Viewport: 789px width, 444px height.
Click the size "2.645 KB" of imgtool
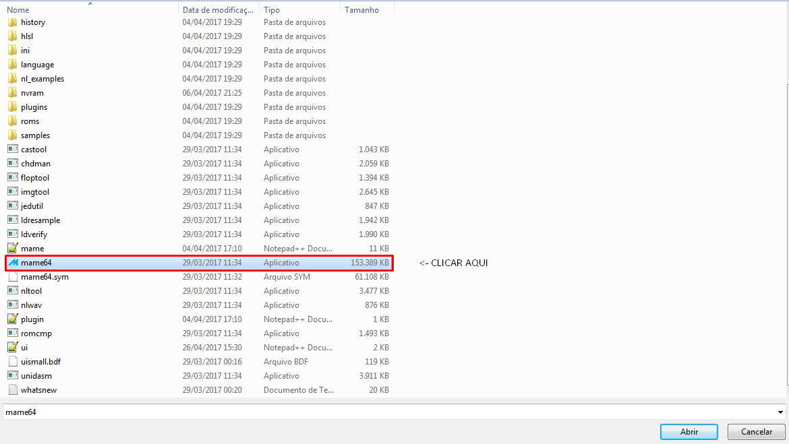[x=374, y=192]
